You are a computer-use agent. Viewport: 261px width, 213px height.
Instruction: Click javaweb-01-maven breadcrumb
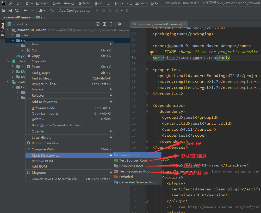click(17, 17)
